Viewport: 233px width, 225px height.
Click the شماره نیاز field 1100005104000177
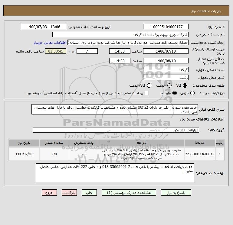pyautogui.click(x=166, y=27)
